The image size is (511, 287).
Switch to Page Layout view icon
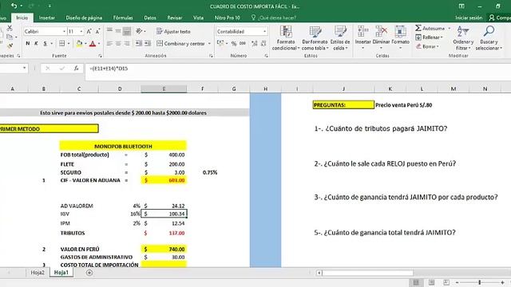(x=431, y=282)
